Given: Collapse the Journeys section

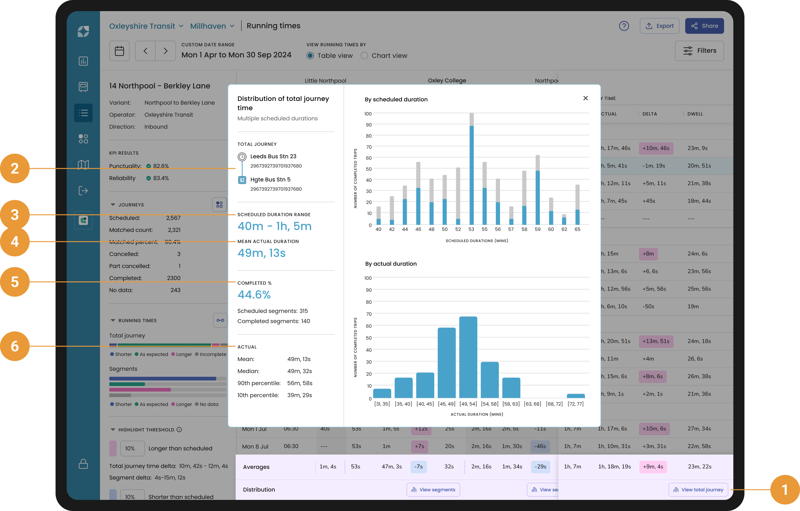Looking at the screenshot, I should pos(113,205).
